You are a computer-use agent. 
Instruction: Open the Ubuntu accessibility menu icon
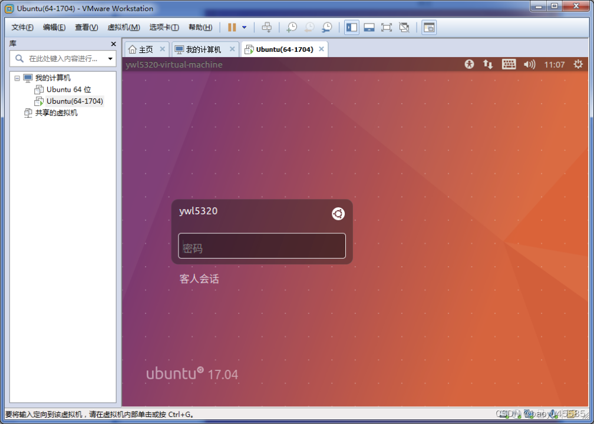[469, 64]
